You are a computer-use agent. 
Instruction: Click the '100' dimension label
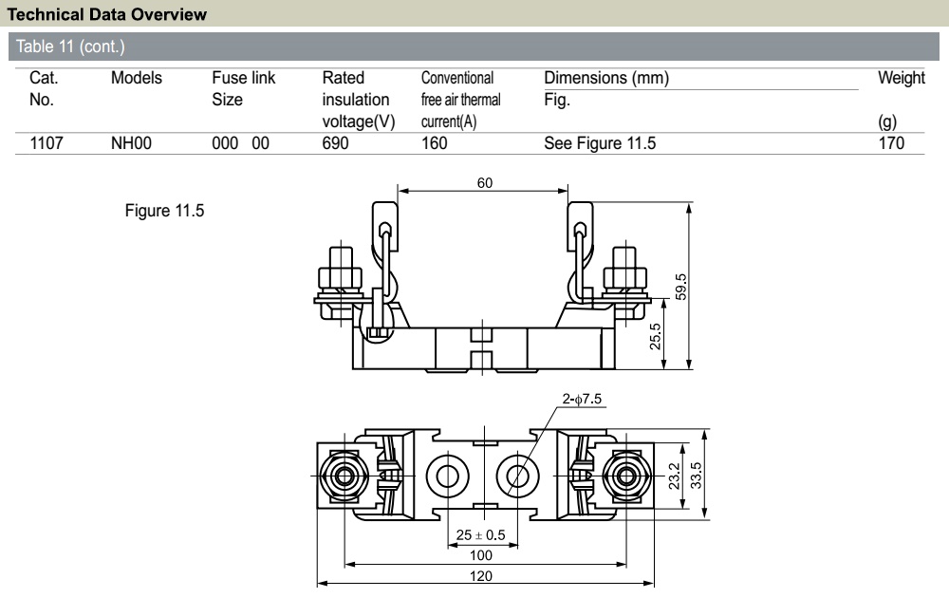[481, 555]
